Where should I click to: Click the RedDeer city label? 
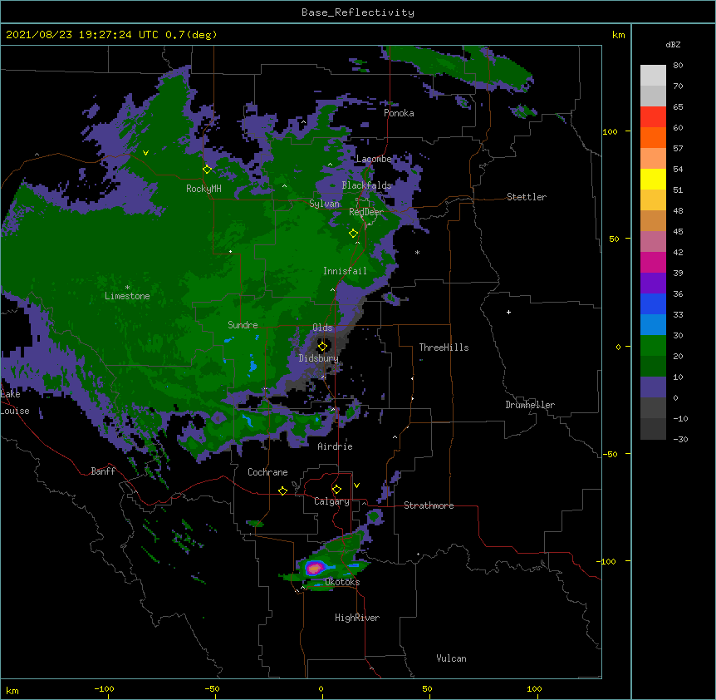tap(366, 212)
